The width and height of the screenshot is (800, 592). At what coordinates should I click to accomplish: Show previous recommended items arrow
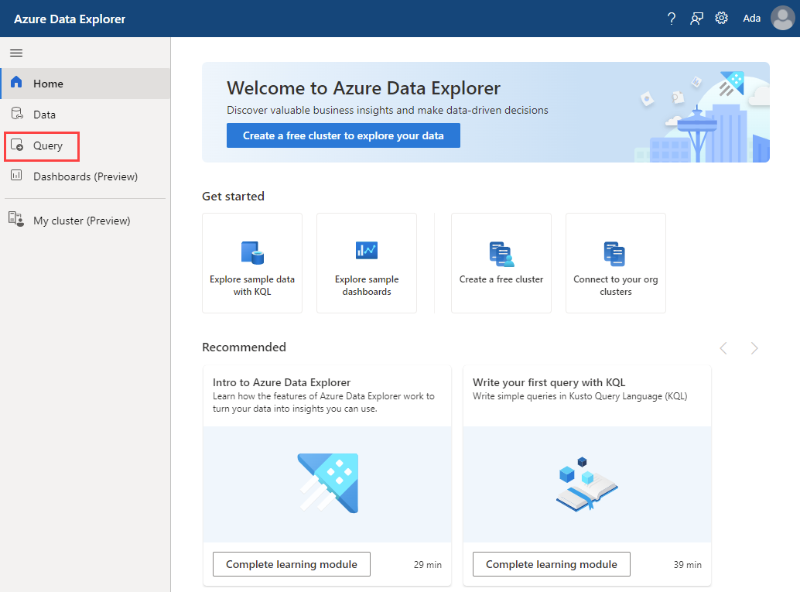[723, 348]
